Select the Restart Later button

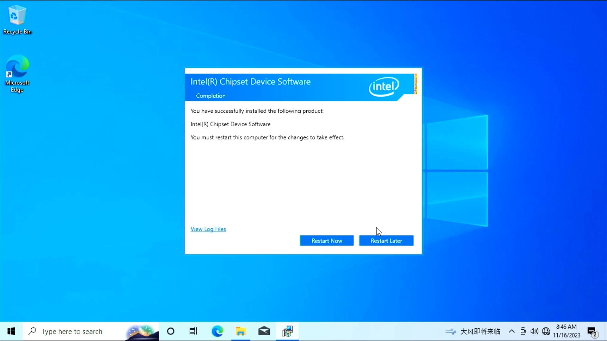click(386, 241)
